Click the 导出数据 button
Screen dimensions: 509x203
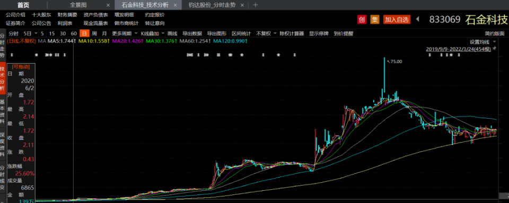[192, 33]
